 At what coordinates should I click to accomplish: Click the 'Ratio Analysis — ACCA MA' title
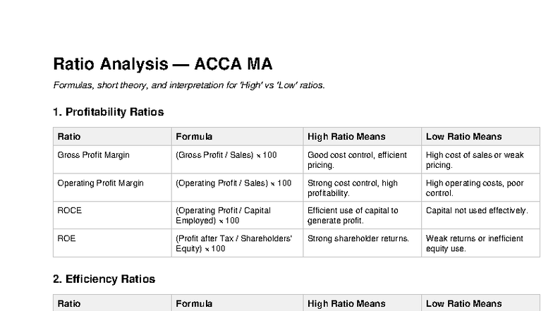[162, 64]
